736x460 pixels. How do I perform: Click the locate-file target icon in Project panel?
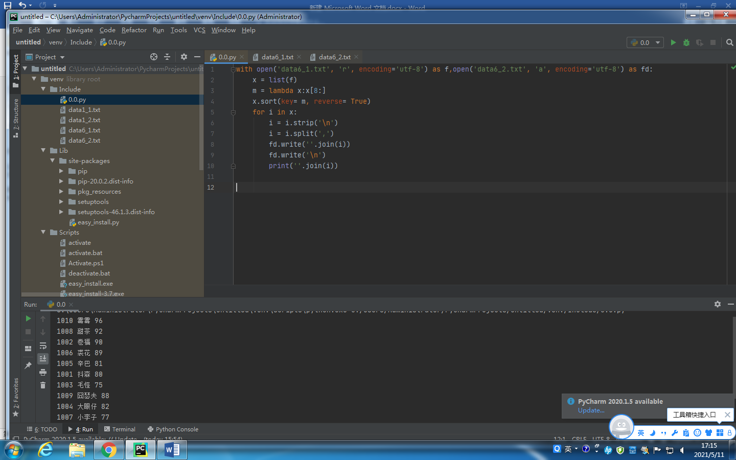coord(154,57)
